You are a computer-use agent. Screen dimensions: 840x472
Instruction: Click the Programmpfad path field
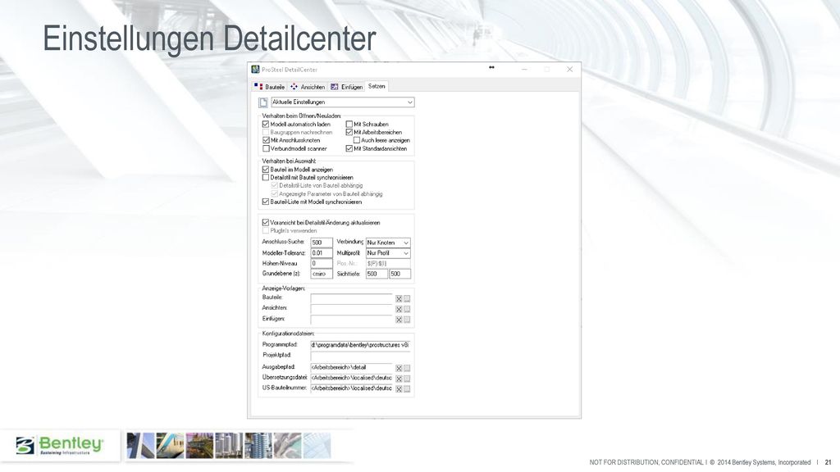coord(360,345)
